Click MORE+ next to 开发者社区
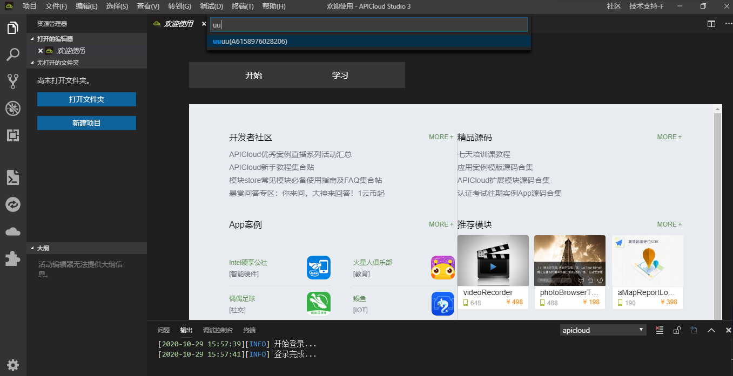This screenshot has height=376, width=733. click(x=441, y=137)
